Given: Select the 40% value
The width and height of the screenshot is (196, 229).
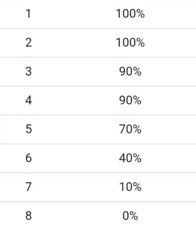Looking at the screenshot, I should (x=130, y=158).
